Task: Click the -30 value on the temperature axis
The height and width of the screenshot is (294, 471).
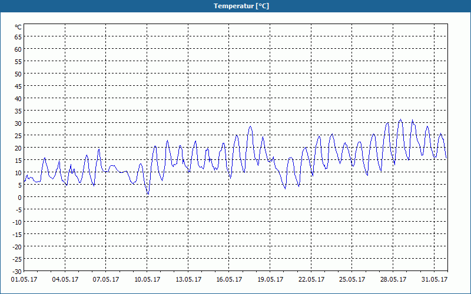Action: pyautogui.click(x=17, y=272)
